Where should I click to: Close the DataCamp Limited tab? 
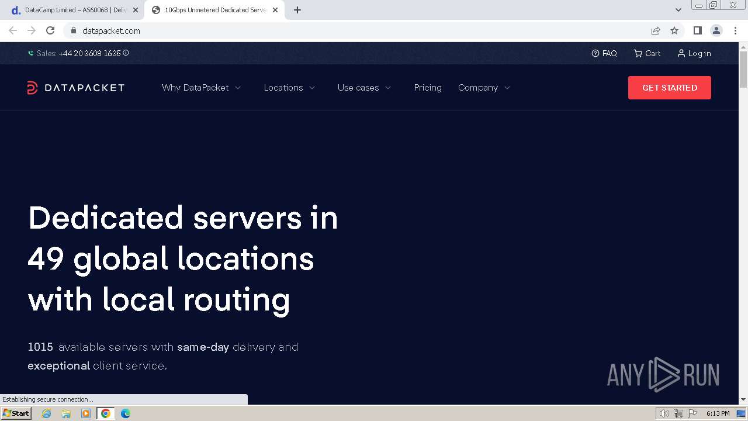coord(136,10)
